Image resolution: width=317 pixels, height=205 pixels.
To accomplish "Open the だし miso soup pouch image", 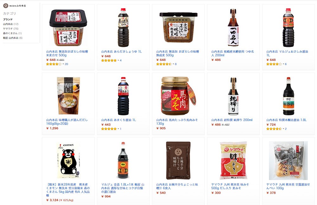I will [68, 96].
